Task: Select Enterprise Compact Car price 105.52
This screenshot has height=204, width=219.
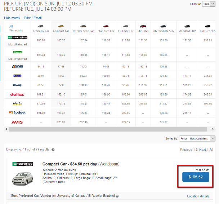Action: click(x=61, y=40)
